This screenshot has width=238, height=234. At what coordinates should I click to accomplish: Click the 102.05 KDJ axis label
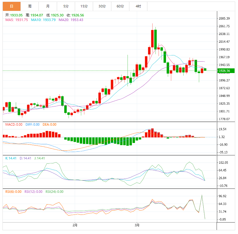tap(223, 162)
